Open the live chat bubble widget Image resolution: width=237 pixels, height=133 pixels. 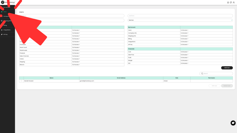click(x=233, y=123)
